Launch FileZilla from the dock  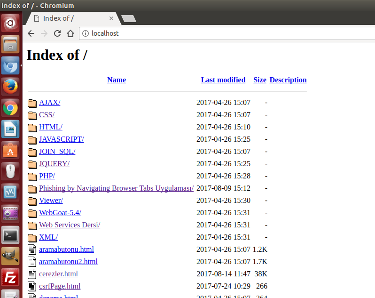tap(10, 277)
